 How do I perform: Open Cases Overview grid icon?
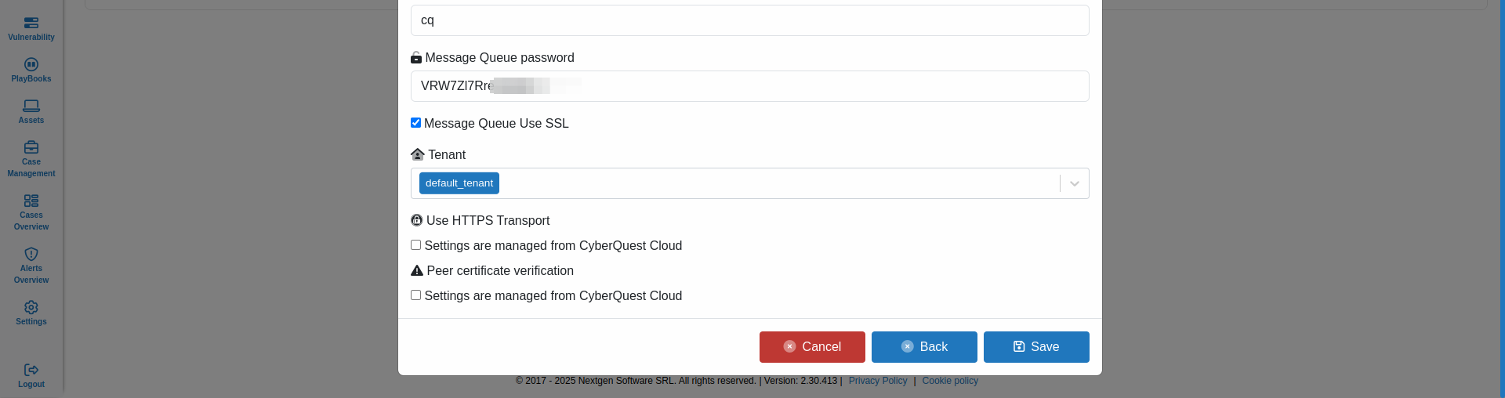(x=31, y=201)
